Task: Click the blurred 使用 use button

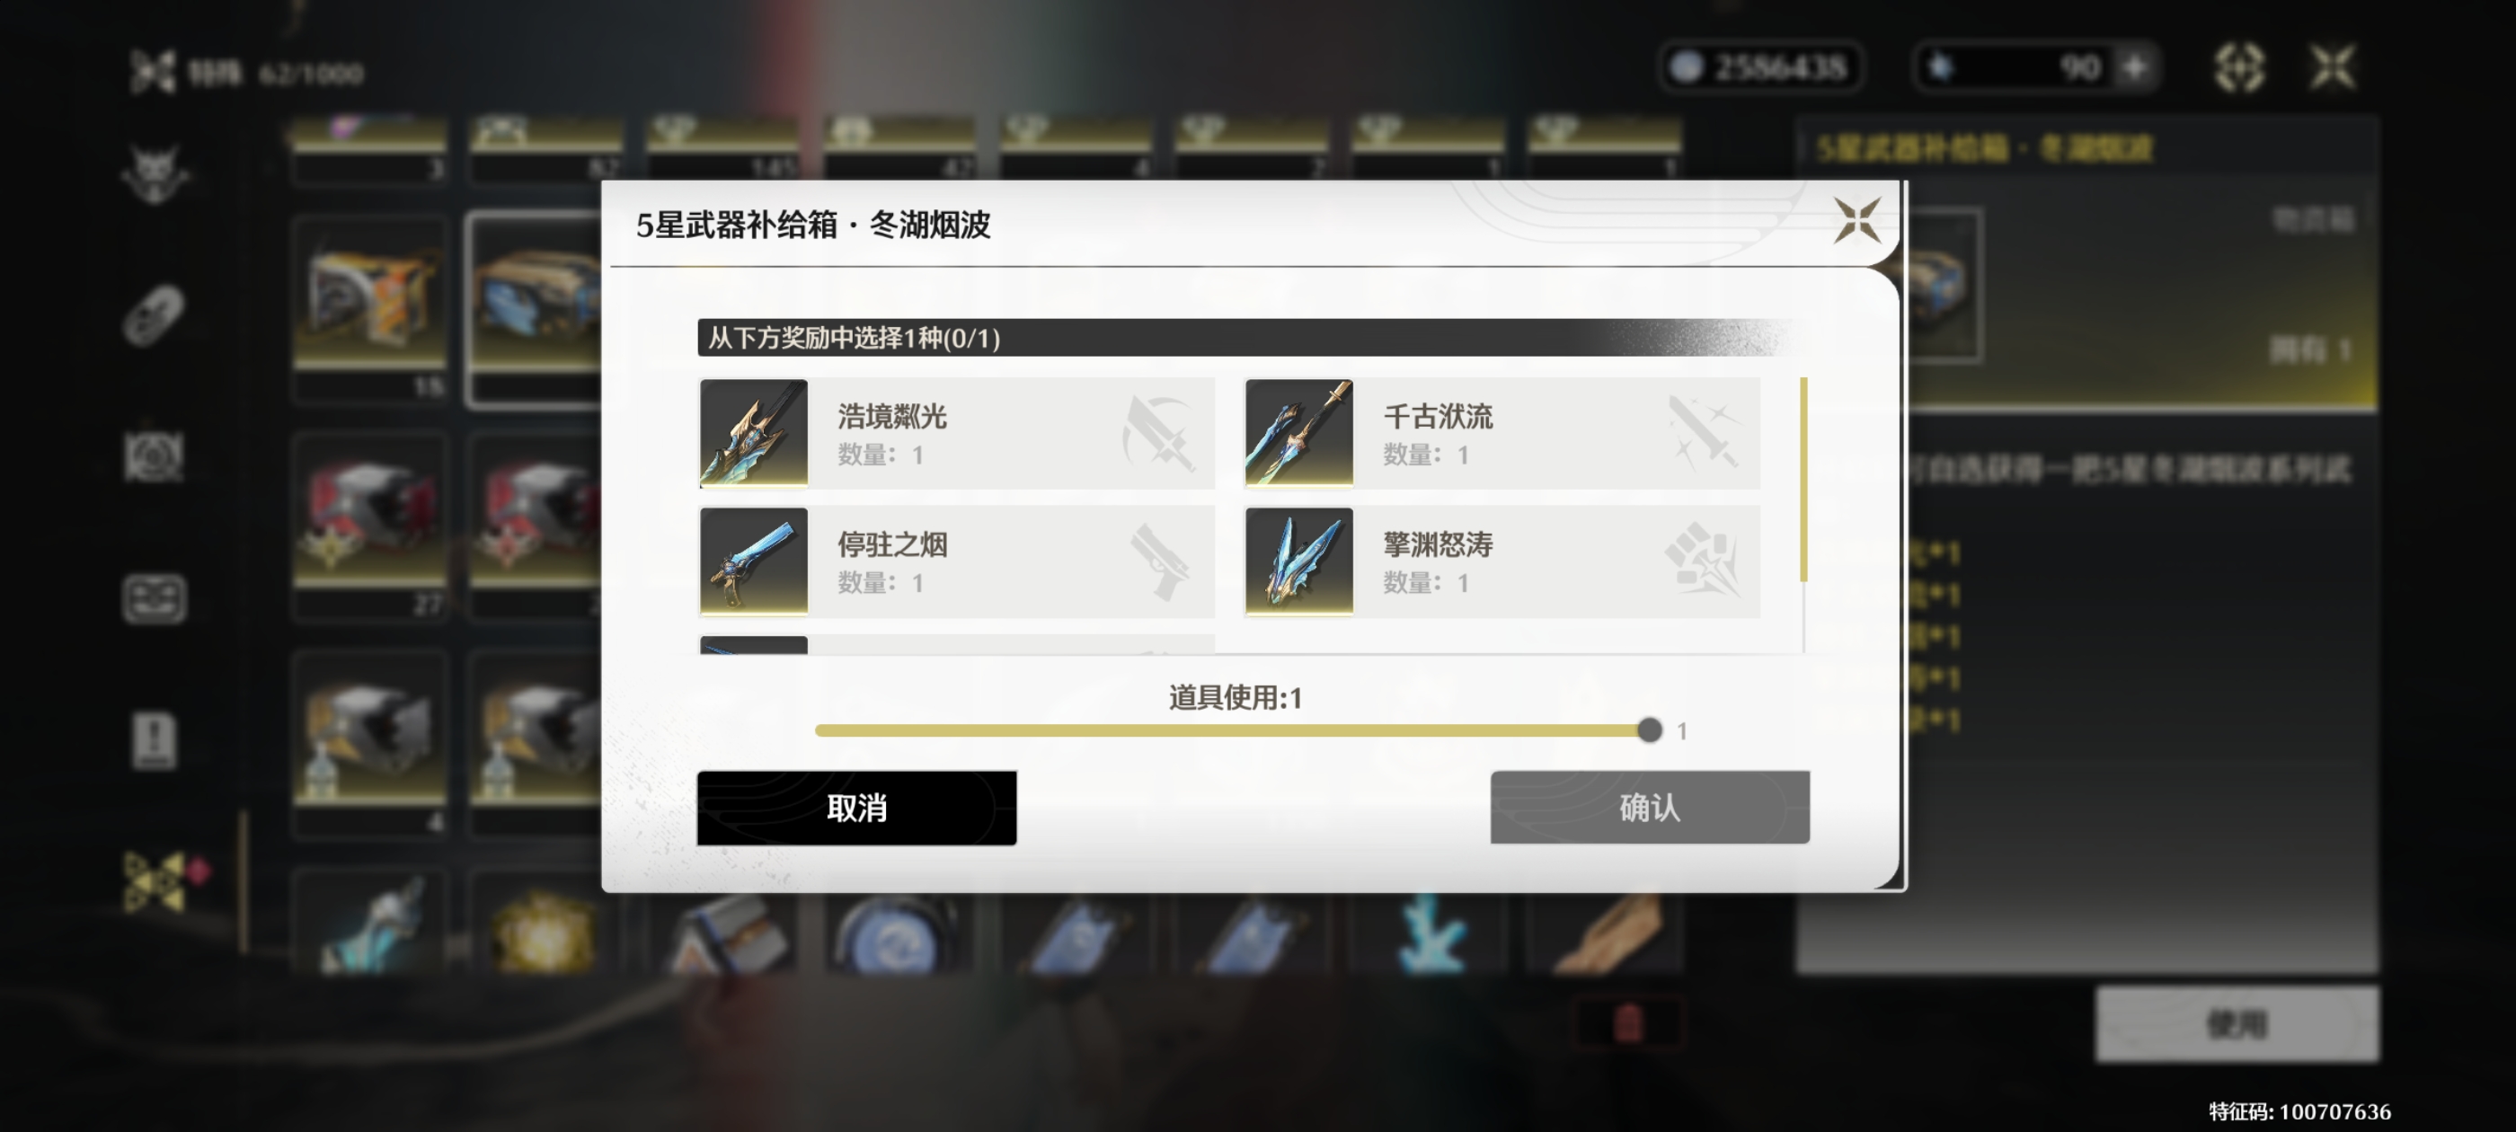Action: [2237, 1023]
